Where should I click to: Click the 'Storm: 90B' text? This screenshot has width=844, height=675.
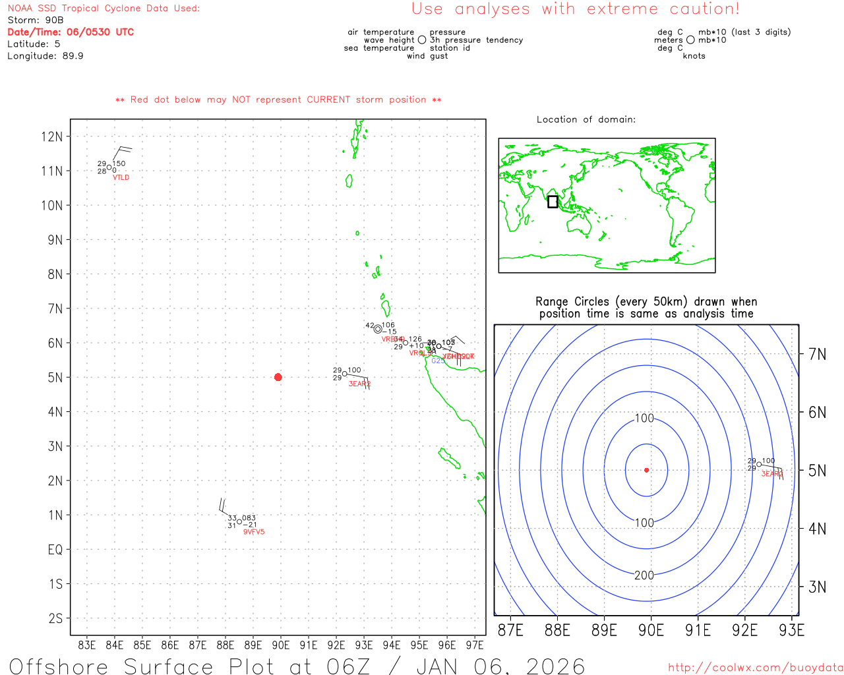point(36,20)
